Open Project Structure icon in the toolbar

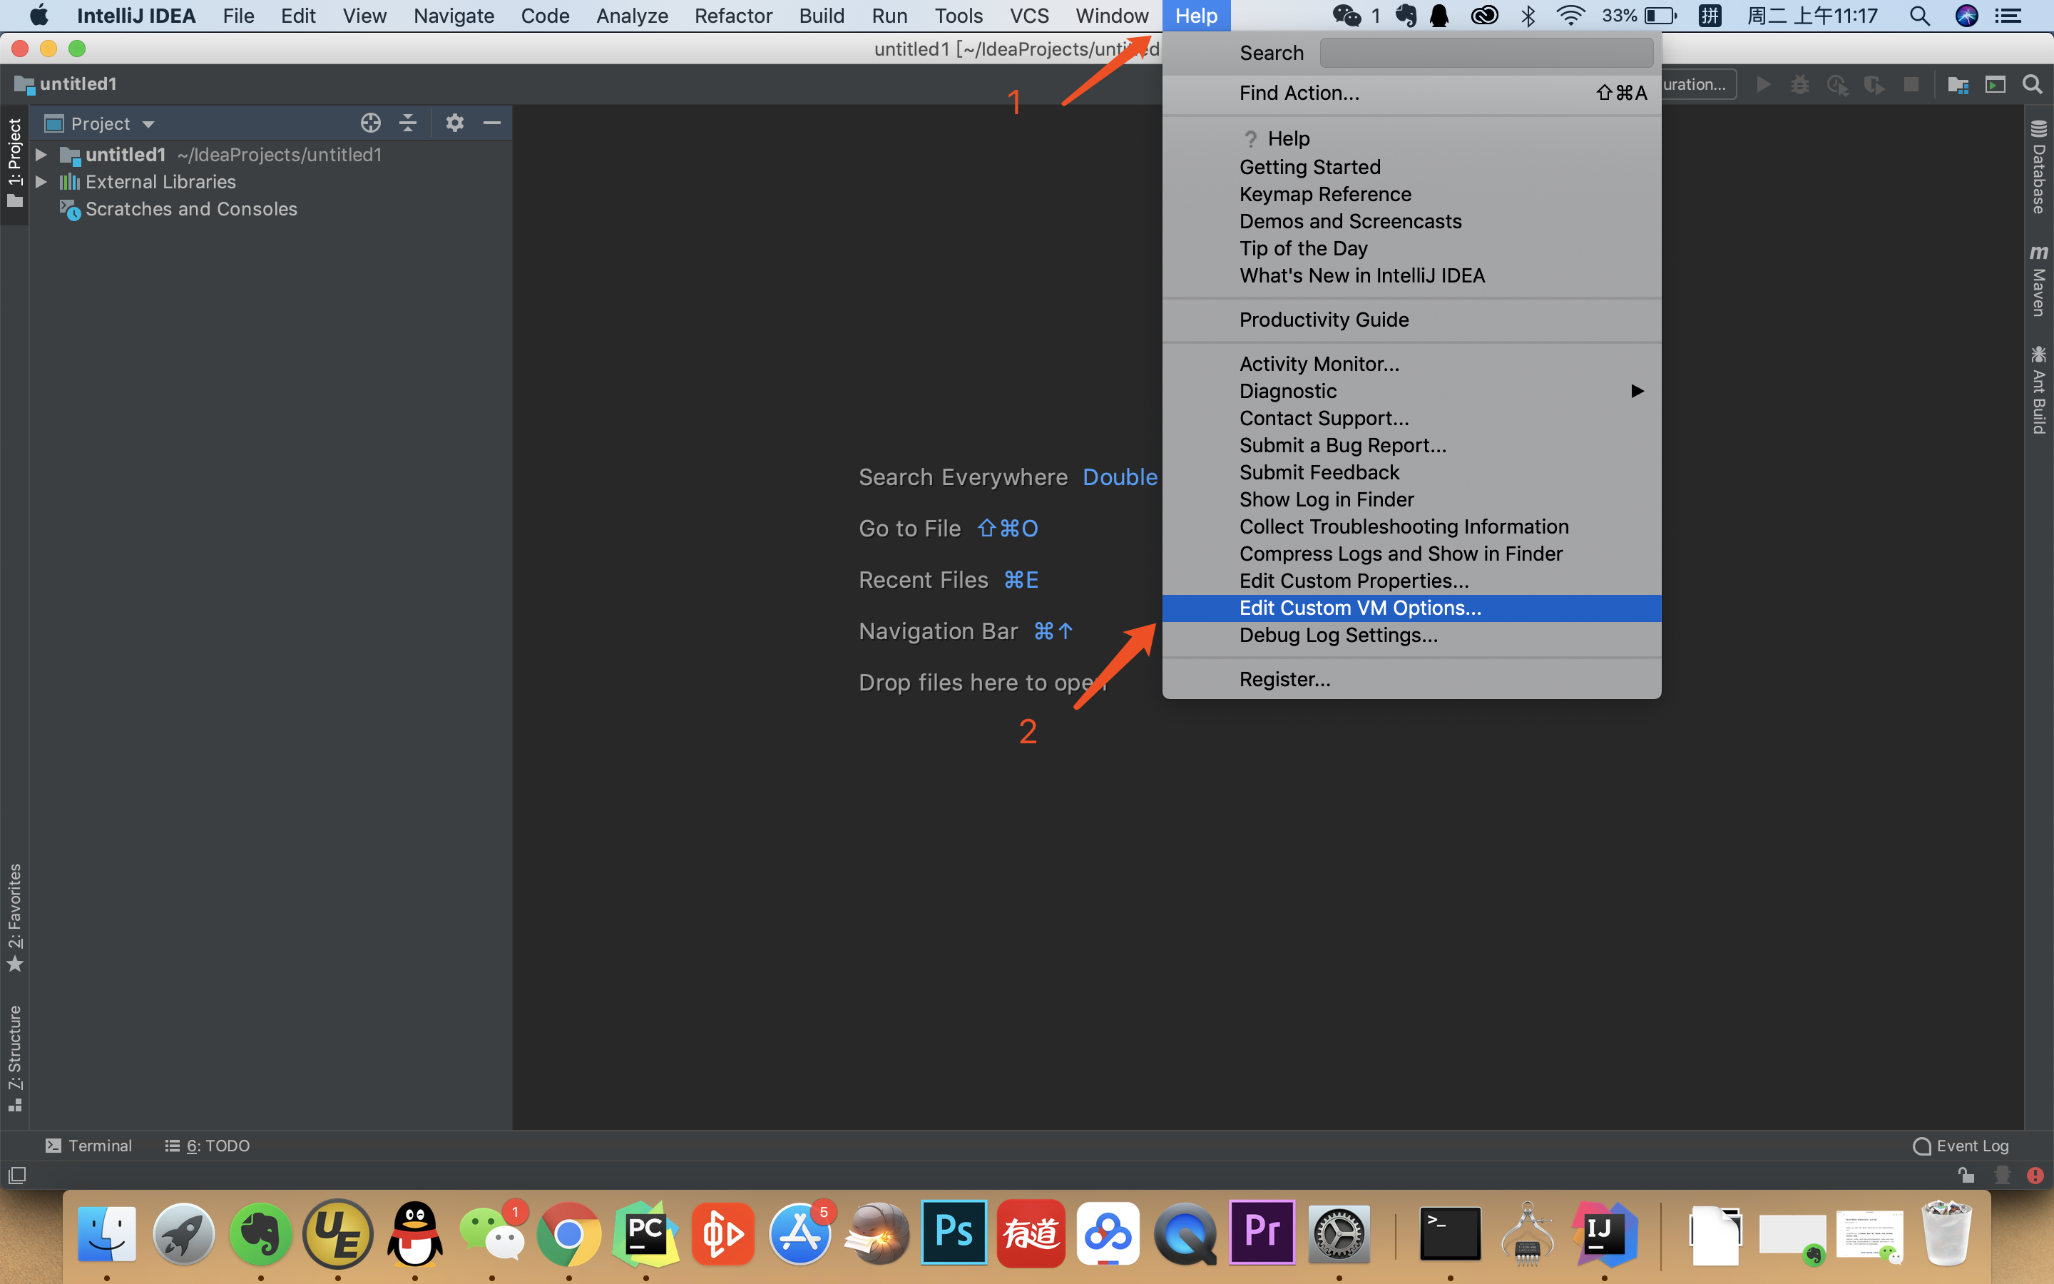click(x=1958, y=84)
